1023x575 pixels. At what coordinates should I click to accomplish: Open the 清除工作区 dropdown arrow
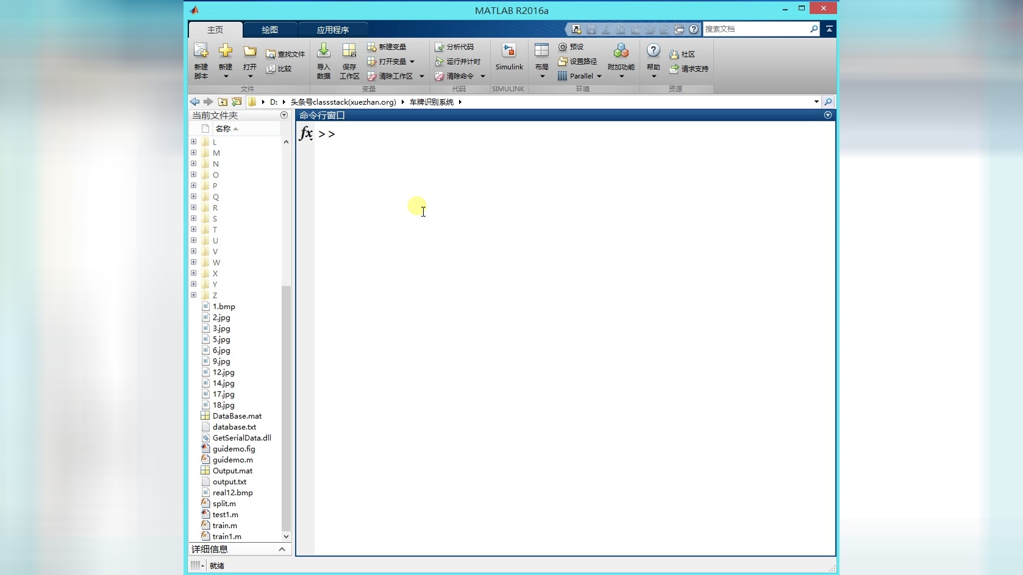tap(421, 76)
